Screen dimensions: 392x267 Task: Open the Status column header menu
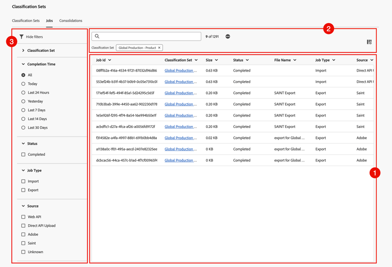[247, 60]
